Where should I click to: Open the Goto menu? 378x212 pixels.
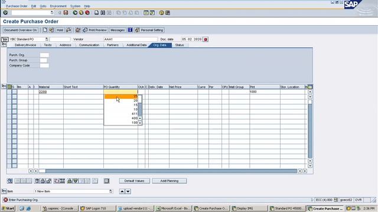click(43, 6)
